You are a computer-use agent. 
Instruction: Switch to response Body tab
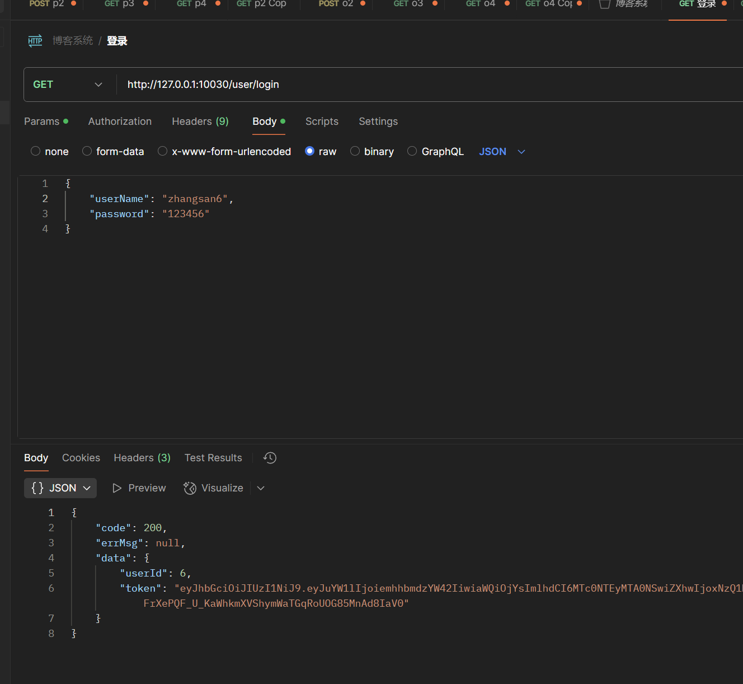pos(36,458)
